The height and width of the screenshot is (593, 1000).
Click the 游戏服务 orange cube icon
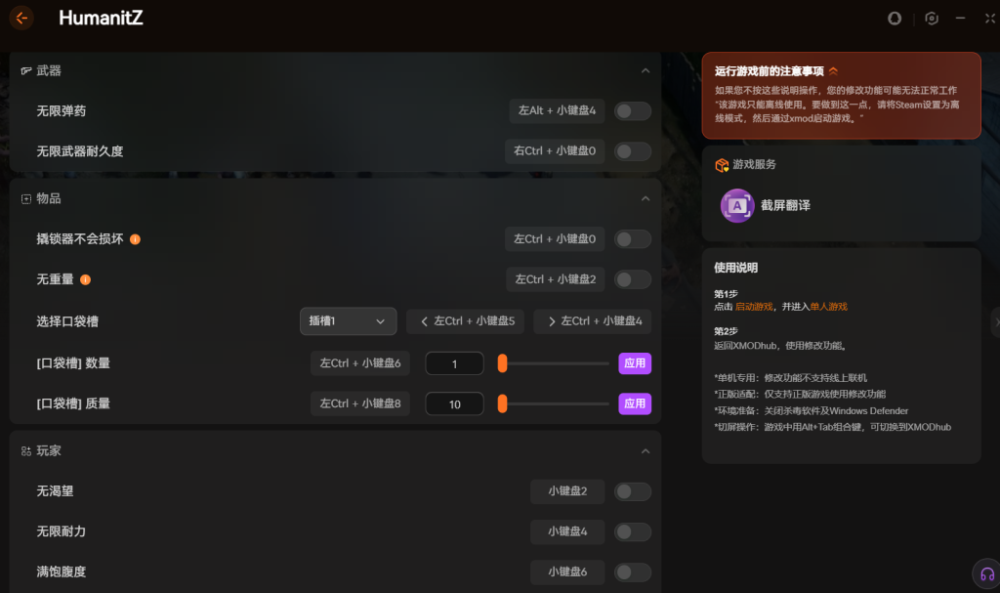click(722, 165)
